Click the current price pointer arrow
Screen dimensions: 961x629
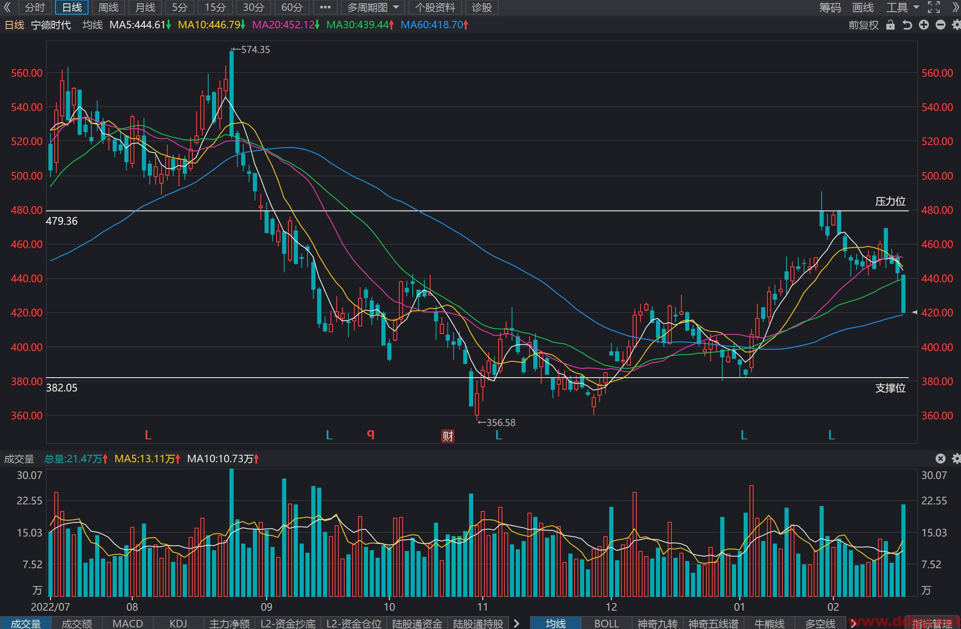pyautogui.click(x=914, y=312)
